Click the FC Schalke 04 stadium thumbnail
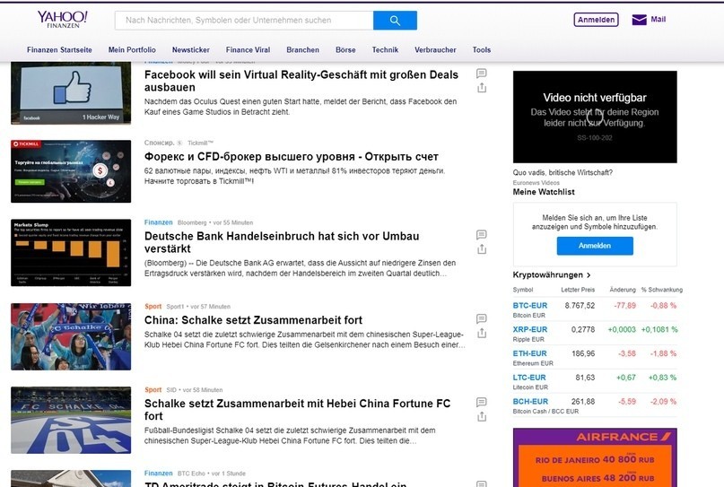The width and height of the screenshot is (724, 487). [71, 420]
